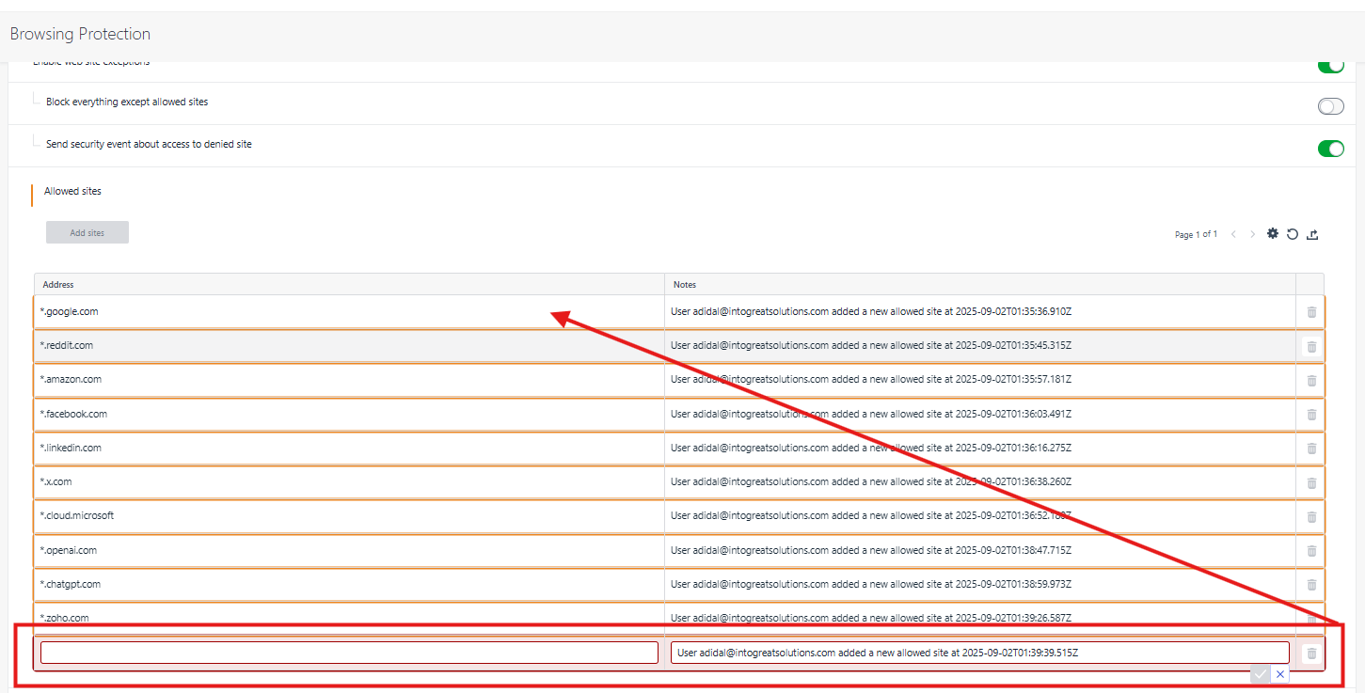Click the Notes column header
The height and width of the screenshot is (693, 1365).
pyautogui.click(x=979, y=284)
